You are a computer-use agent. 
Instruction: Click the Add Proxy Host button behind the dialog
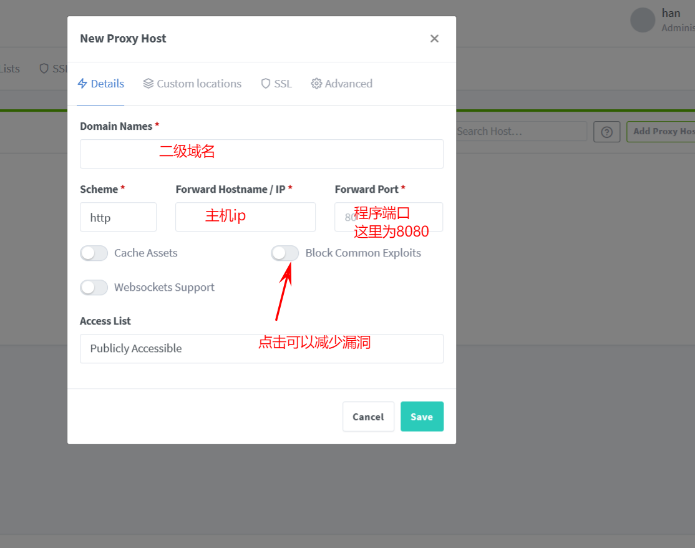[661, 132]
